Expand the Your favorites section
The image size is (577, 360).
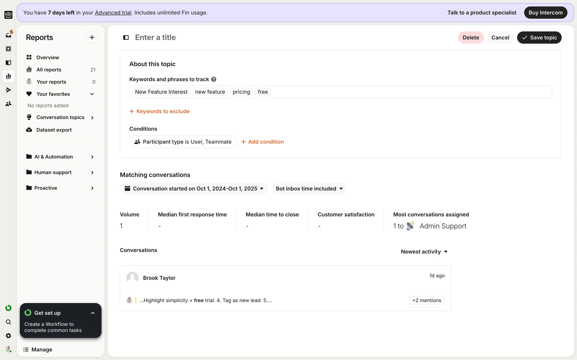pos(92,94)
